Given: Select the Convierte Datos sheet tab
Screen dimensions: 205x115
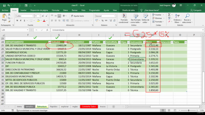Looking at the screenshot, I should point(89,107).
